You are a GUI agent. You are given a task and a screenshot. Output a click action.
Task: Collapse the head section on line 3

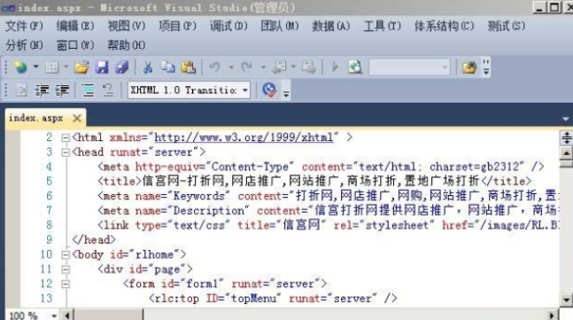coord(66,152)
